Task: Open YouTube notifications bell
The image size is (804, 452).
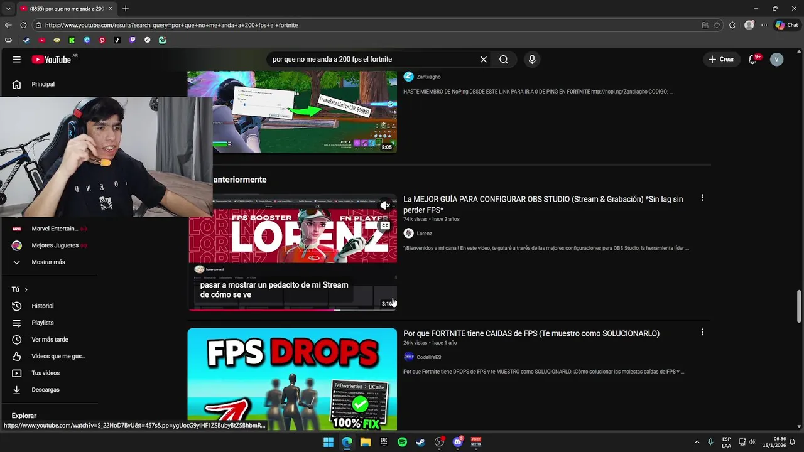Action: pos(752,59)
